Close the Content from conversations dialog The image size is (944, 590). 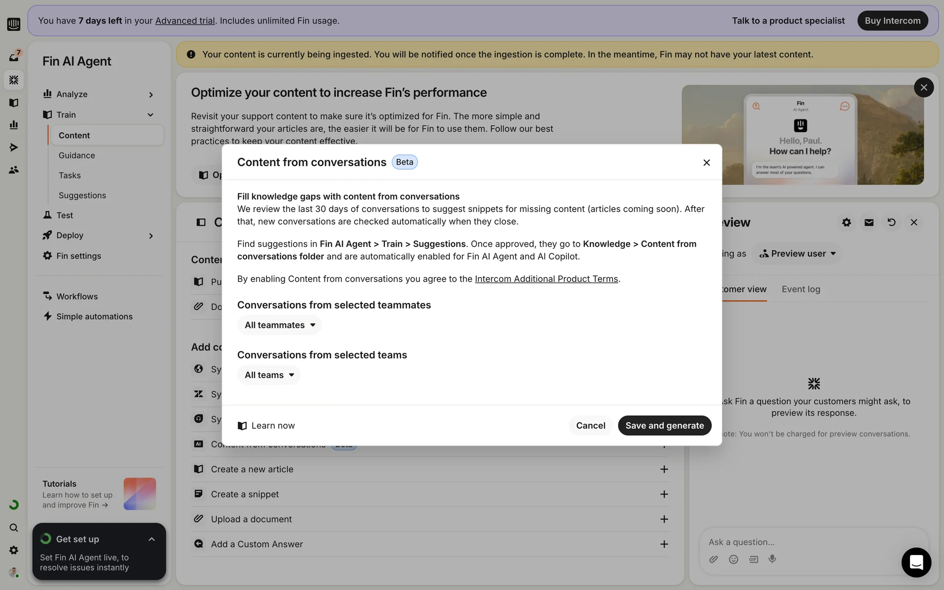[x=707, y=162]
